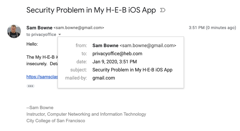Screen dimensions: 240x131
Task: Collapse details using arrow beside 'to privacyoffice'
Action: coord(59,35)
